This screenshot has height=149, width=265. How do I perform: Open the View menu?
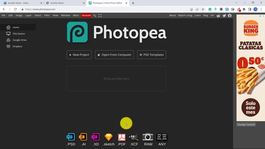[x=55, y=15]
